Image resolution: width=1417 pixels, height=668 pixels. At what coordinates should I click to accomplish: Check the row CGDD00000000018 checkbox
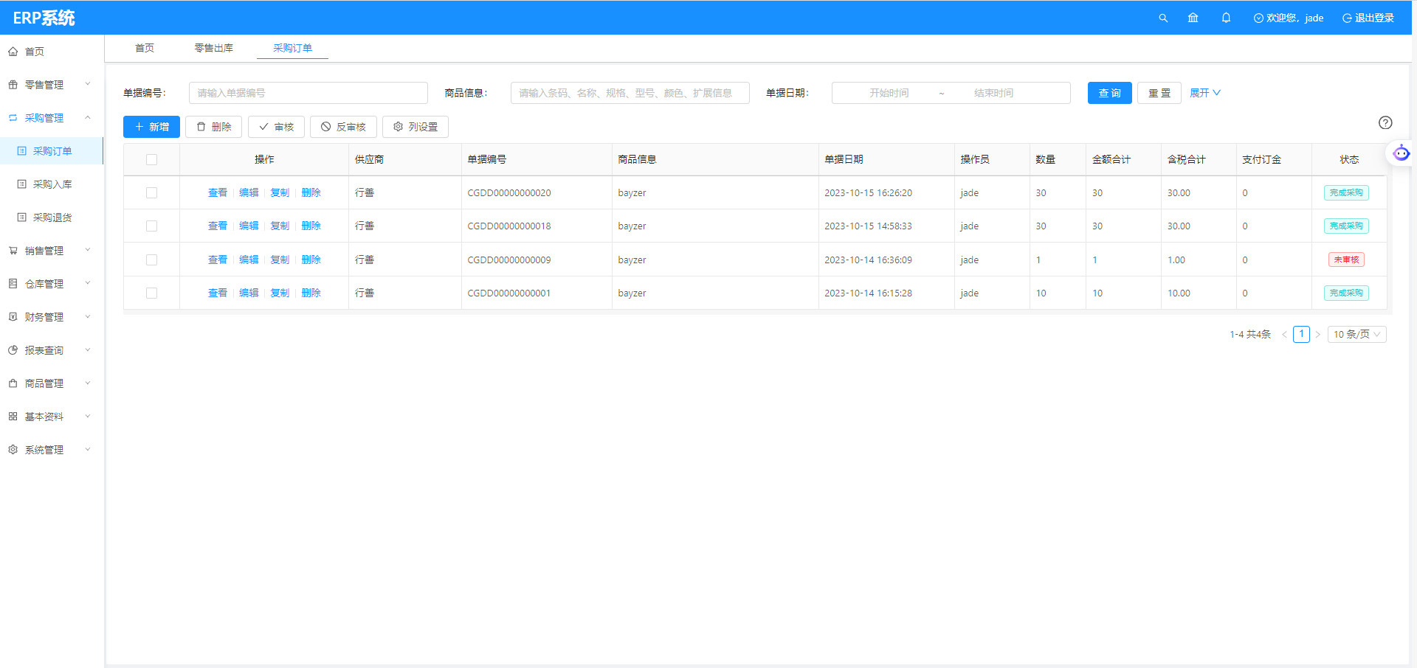point(151,226)
